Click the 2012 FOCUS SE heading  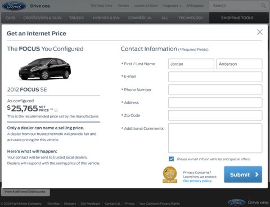click(27, 89)
